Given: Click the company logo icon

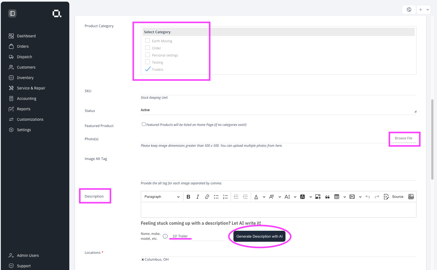Looking at the screenshot, I should click(57, 13).
